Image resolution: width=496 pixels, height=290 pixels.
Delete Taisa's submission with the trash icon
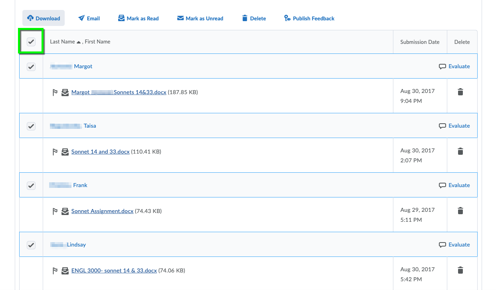(460, 151)
